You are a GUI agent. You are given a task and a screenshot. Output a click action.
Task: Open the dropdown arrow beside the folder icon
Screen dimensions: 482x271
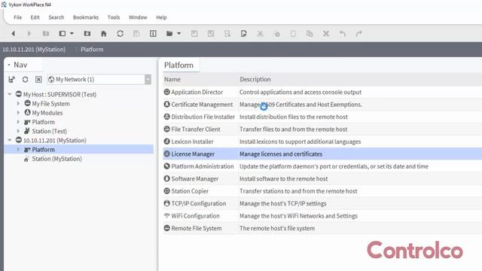pos(178,33)
